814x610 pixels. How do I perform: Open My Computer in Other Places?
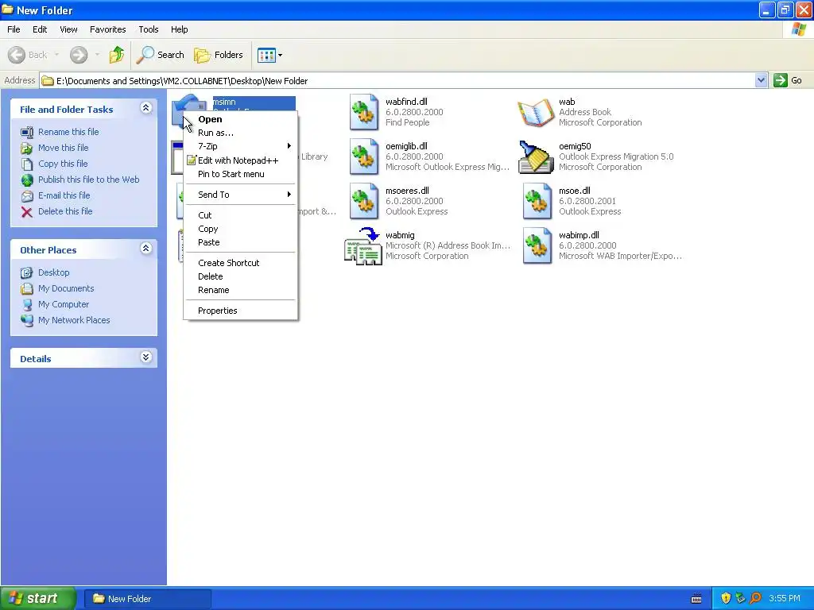(x=64, y=304)
